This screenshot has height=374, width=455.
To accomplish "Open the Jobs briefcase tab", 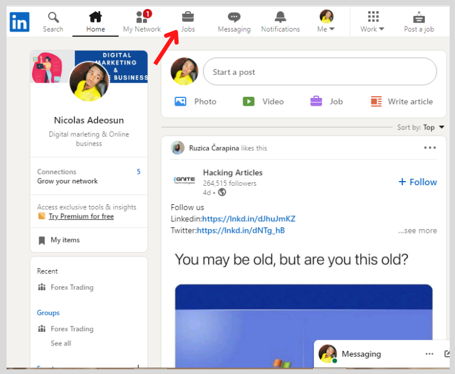I will point(188,22).
